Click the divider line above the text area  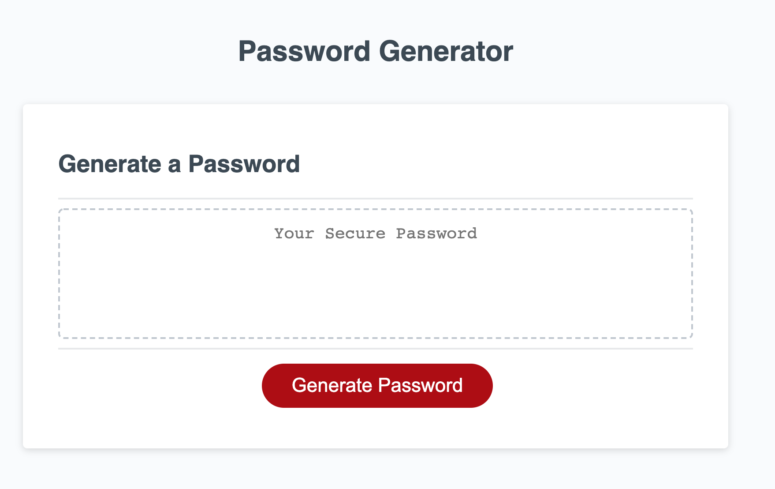point(376,199)
